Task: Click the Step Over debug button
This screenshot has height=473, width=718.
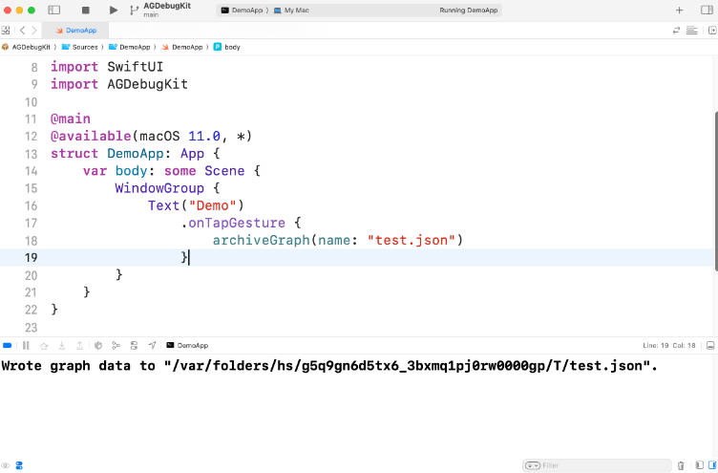Action: (44, 345)
